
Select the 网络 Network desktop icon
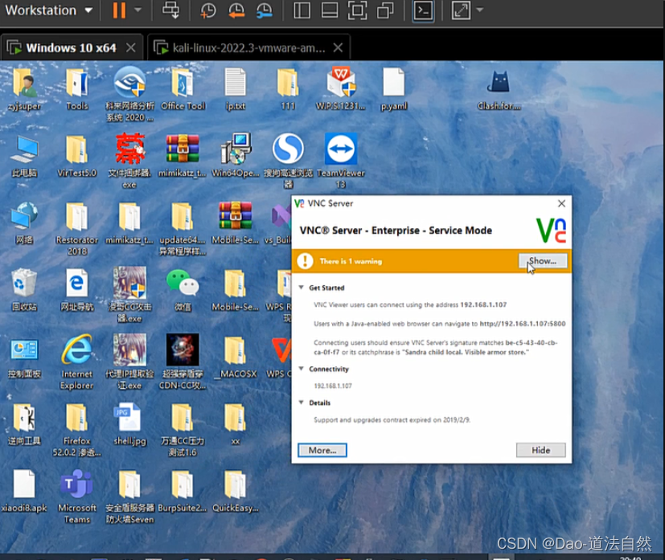(x=24, y=223)
